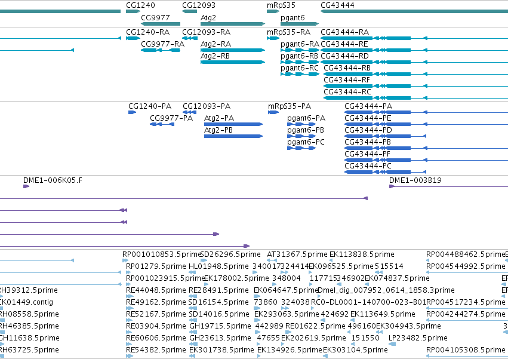Viewport: 508px width, 359px height.
Task: Select protein label CG43444-PC
Action: click(x=368, y=167)
